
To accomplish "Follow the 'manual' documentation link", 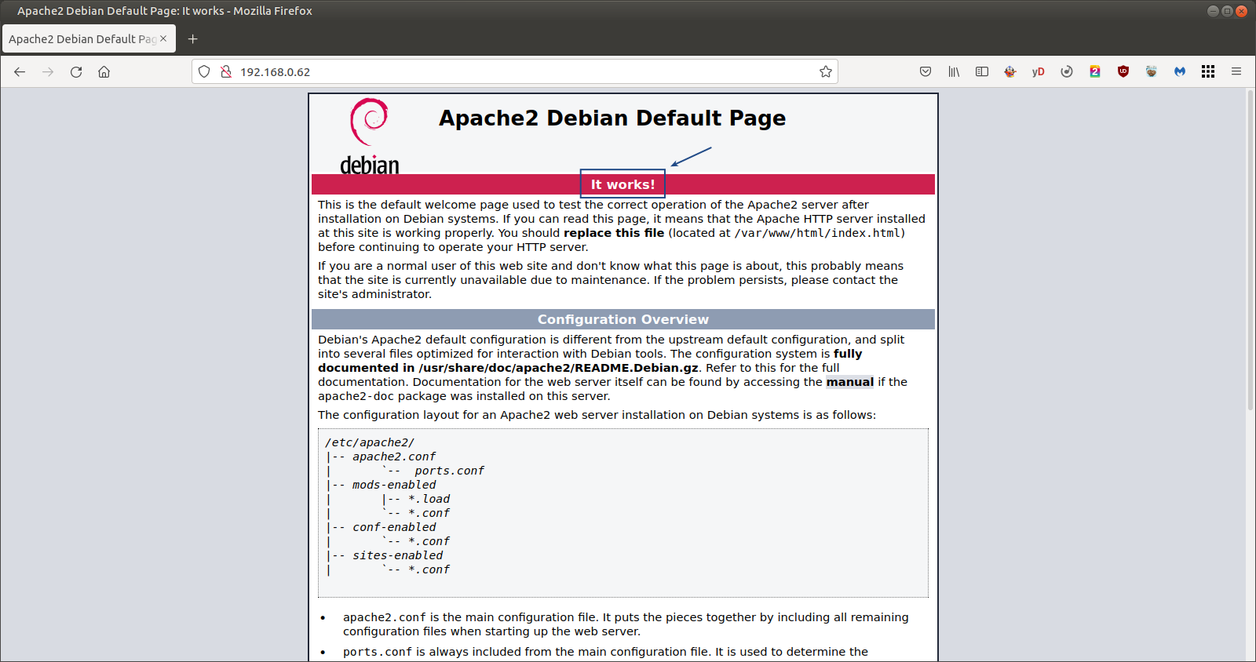I will coord(849,382).
